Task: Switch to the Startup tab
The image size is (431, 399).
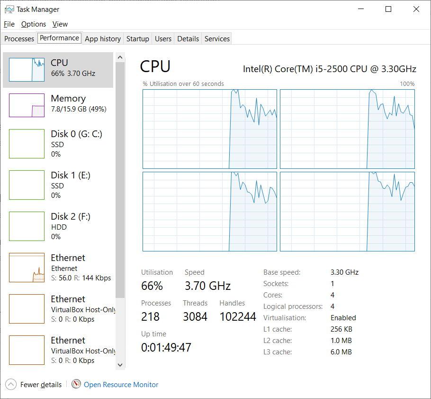Action: coord(138,39)
